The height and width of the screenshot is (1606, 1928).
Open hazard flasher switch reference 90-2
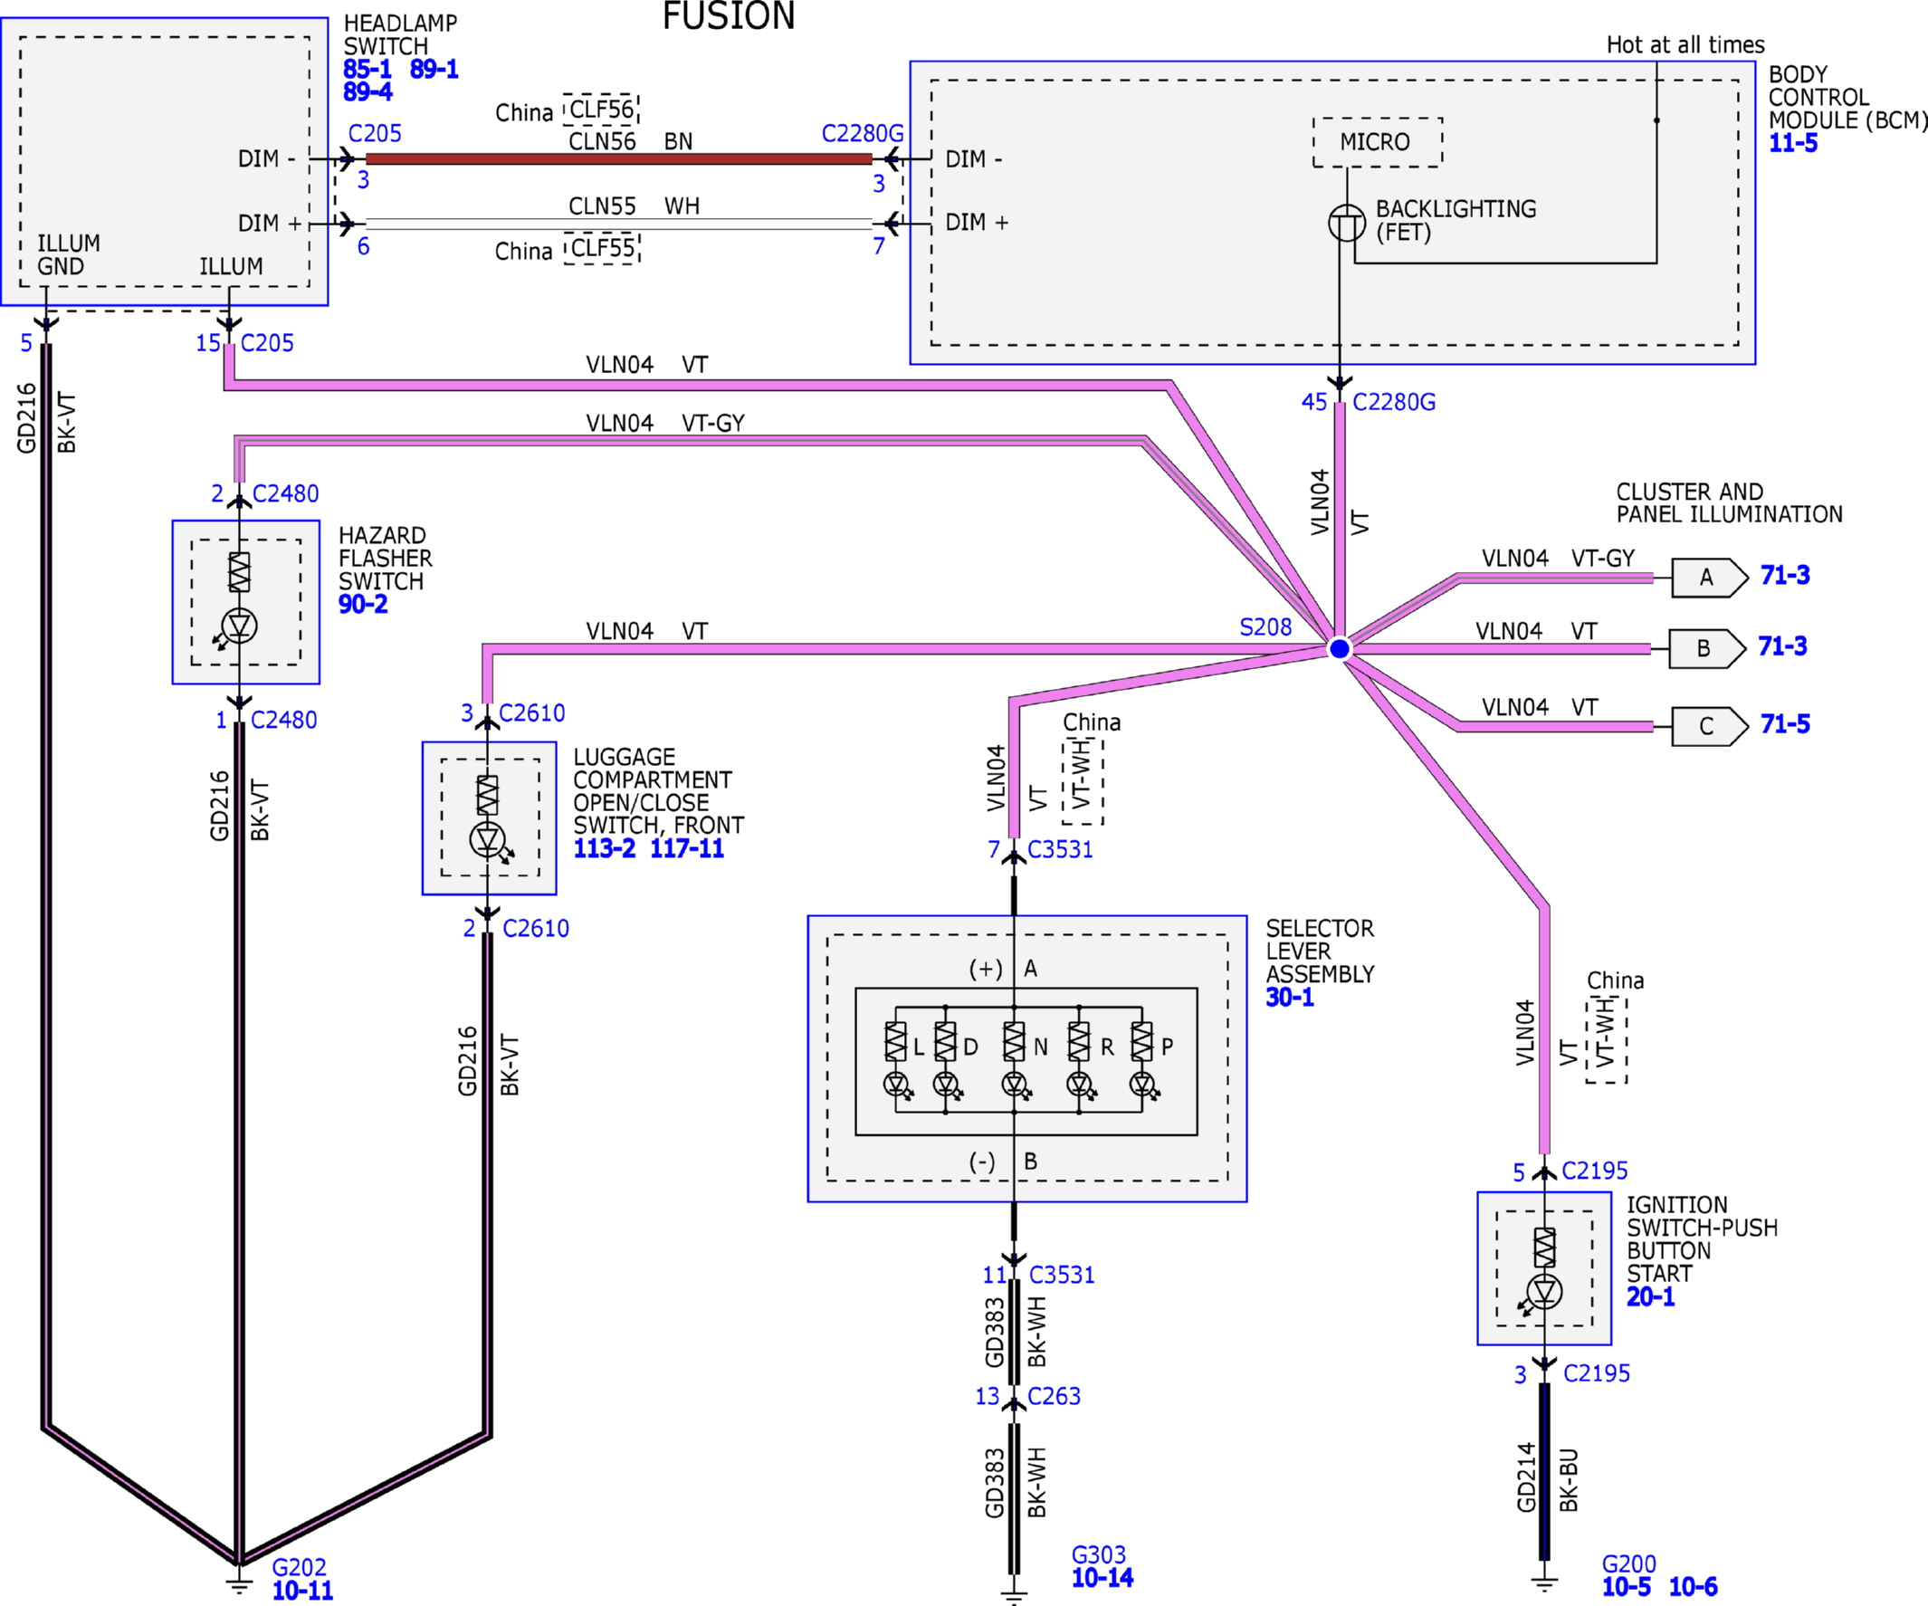coord(363,604)
